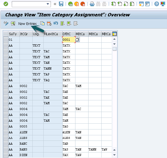Open F4 value help beside 0001
This screenshot has height=158, width=167.
[77, 40]
